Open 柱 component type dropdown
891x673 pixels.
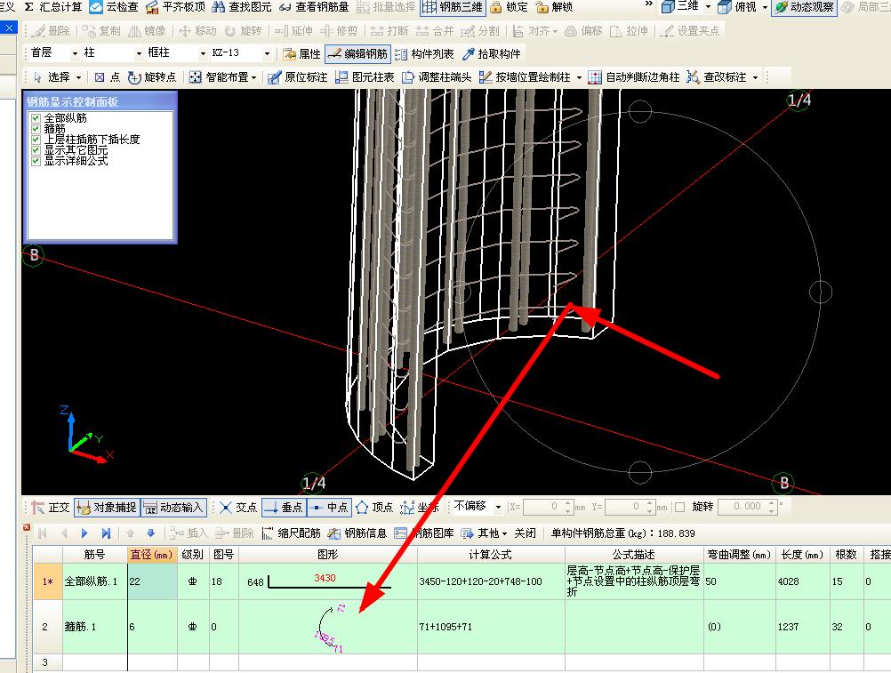pos(139,53)
